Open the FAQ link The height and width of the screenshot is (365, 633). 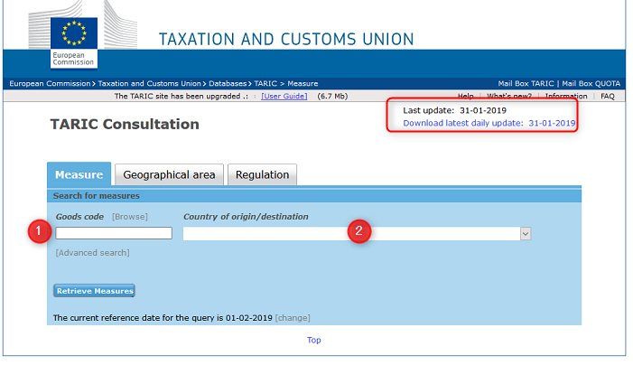point(607,96)
